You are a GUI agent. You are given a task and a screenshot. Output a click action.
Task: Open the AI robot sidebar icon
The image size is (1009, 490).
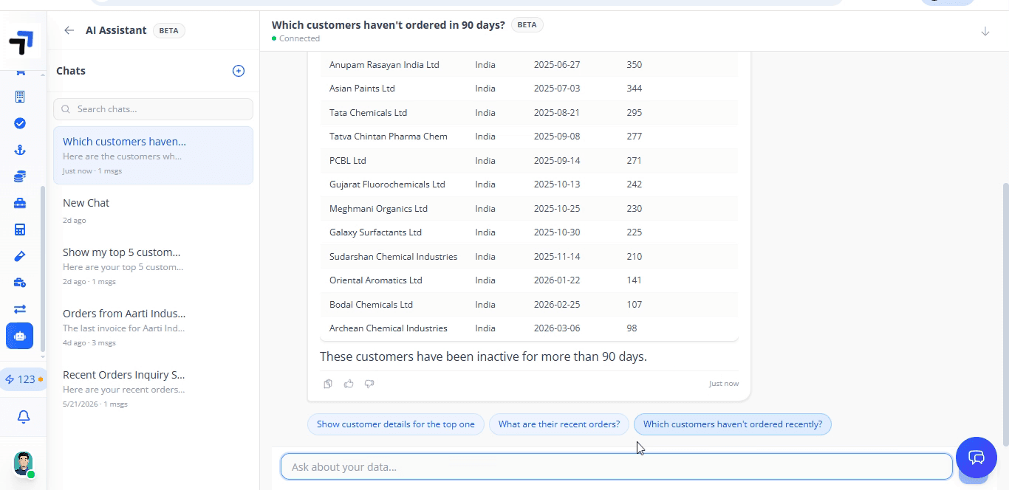tap(20, 336)
